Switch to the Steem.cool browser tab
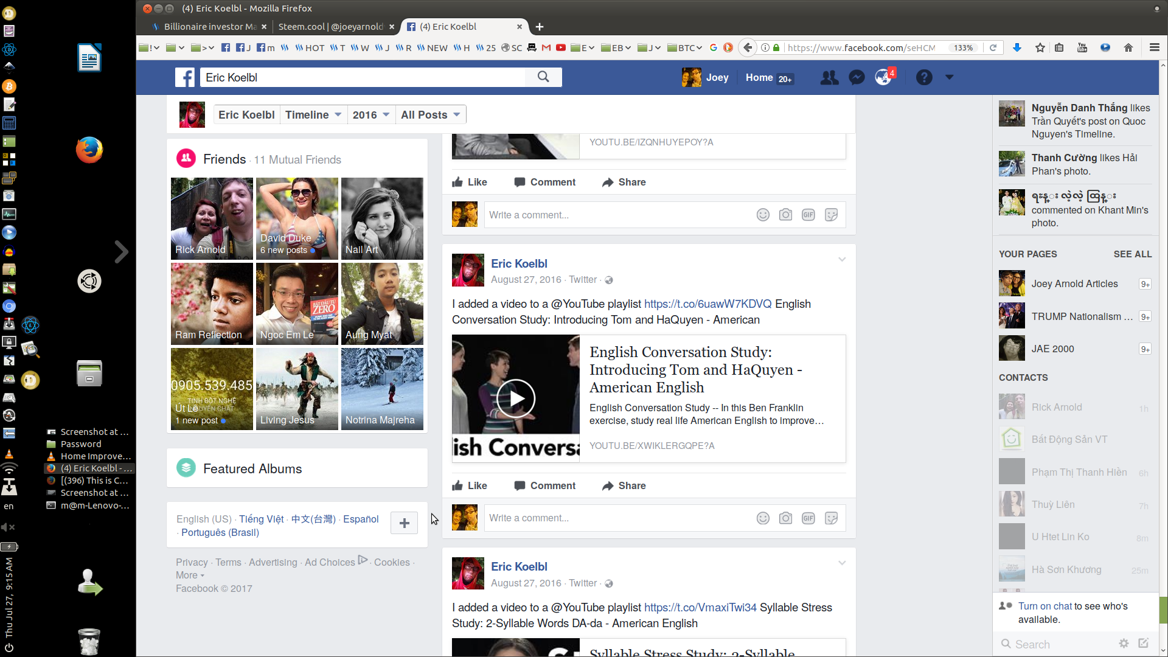Screen dimensions: 1168x657 click(x=332, y=27)
